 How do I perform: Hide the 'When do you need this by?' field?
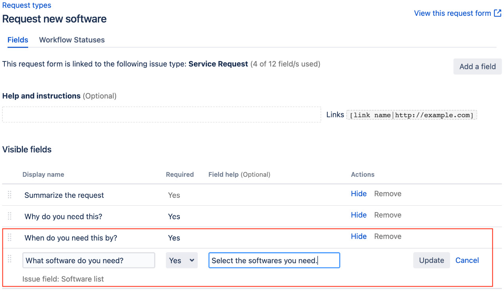[359, 236]
